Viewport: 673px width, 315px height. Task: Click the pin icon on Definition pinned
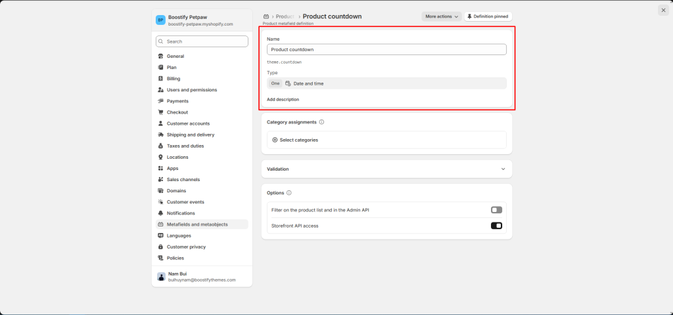tap(469, 16)
